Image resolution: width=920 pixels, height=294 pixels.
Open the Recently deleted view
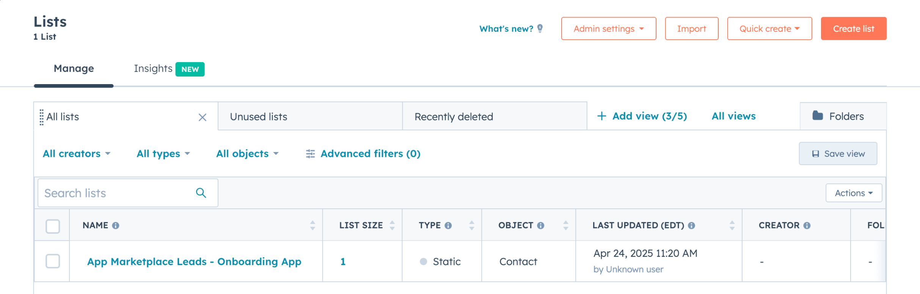coord(495,116)
